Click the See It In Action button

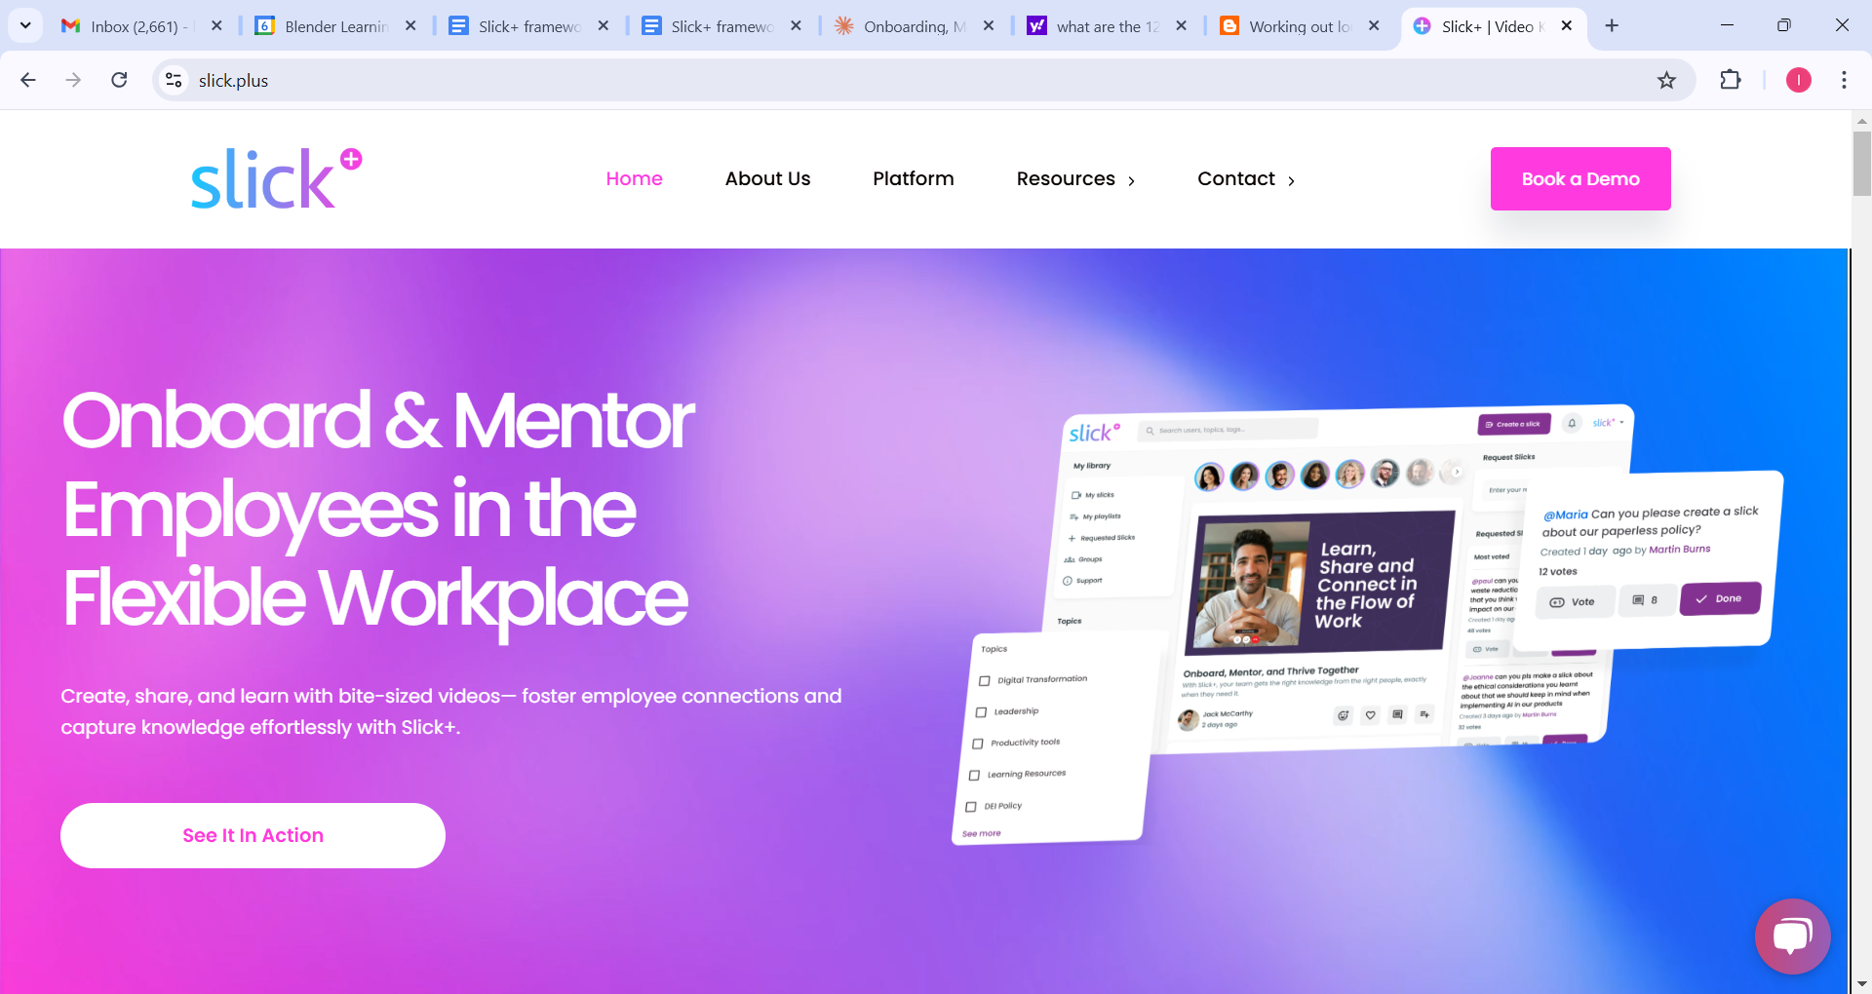253,835
